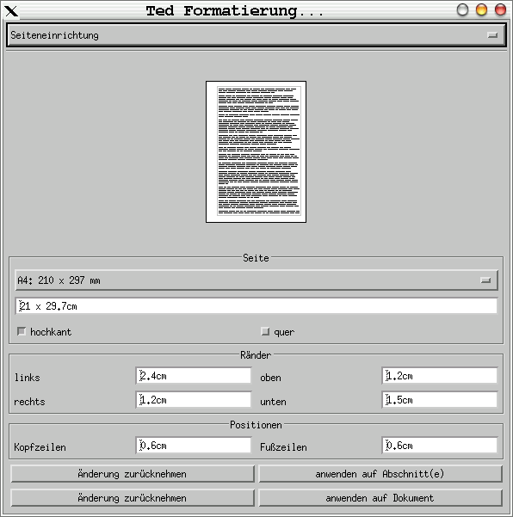Click the page size 21 x 29.7cm field
Image resolution: width=513 pixels, height=517 pixels.
tap(256, 306)
